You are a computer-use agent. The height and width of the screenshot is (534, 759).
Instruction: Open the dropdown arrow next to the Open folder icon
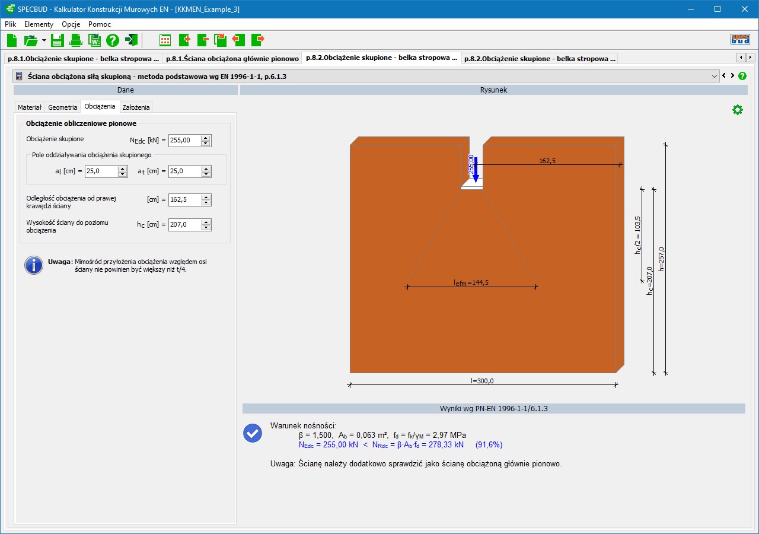coord(44,40)
